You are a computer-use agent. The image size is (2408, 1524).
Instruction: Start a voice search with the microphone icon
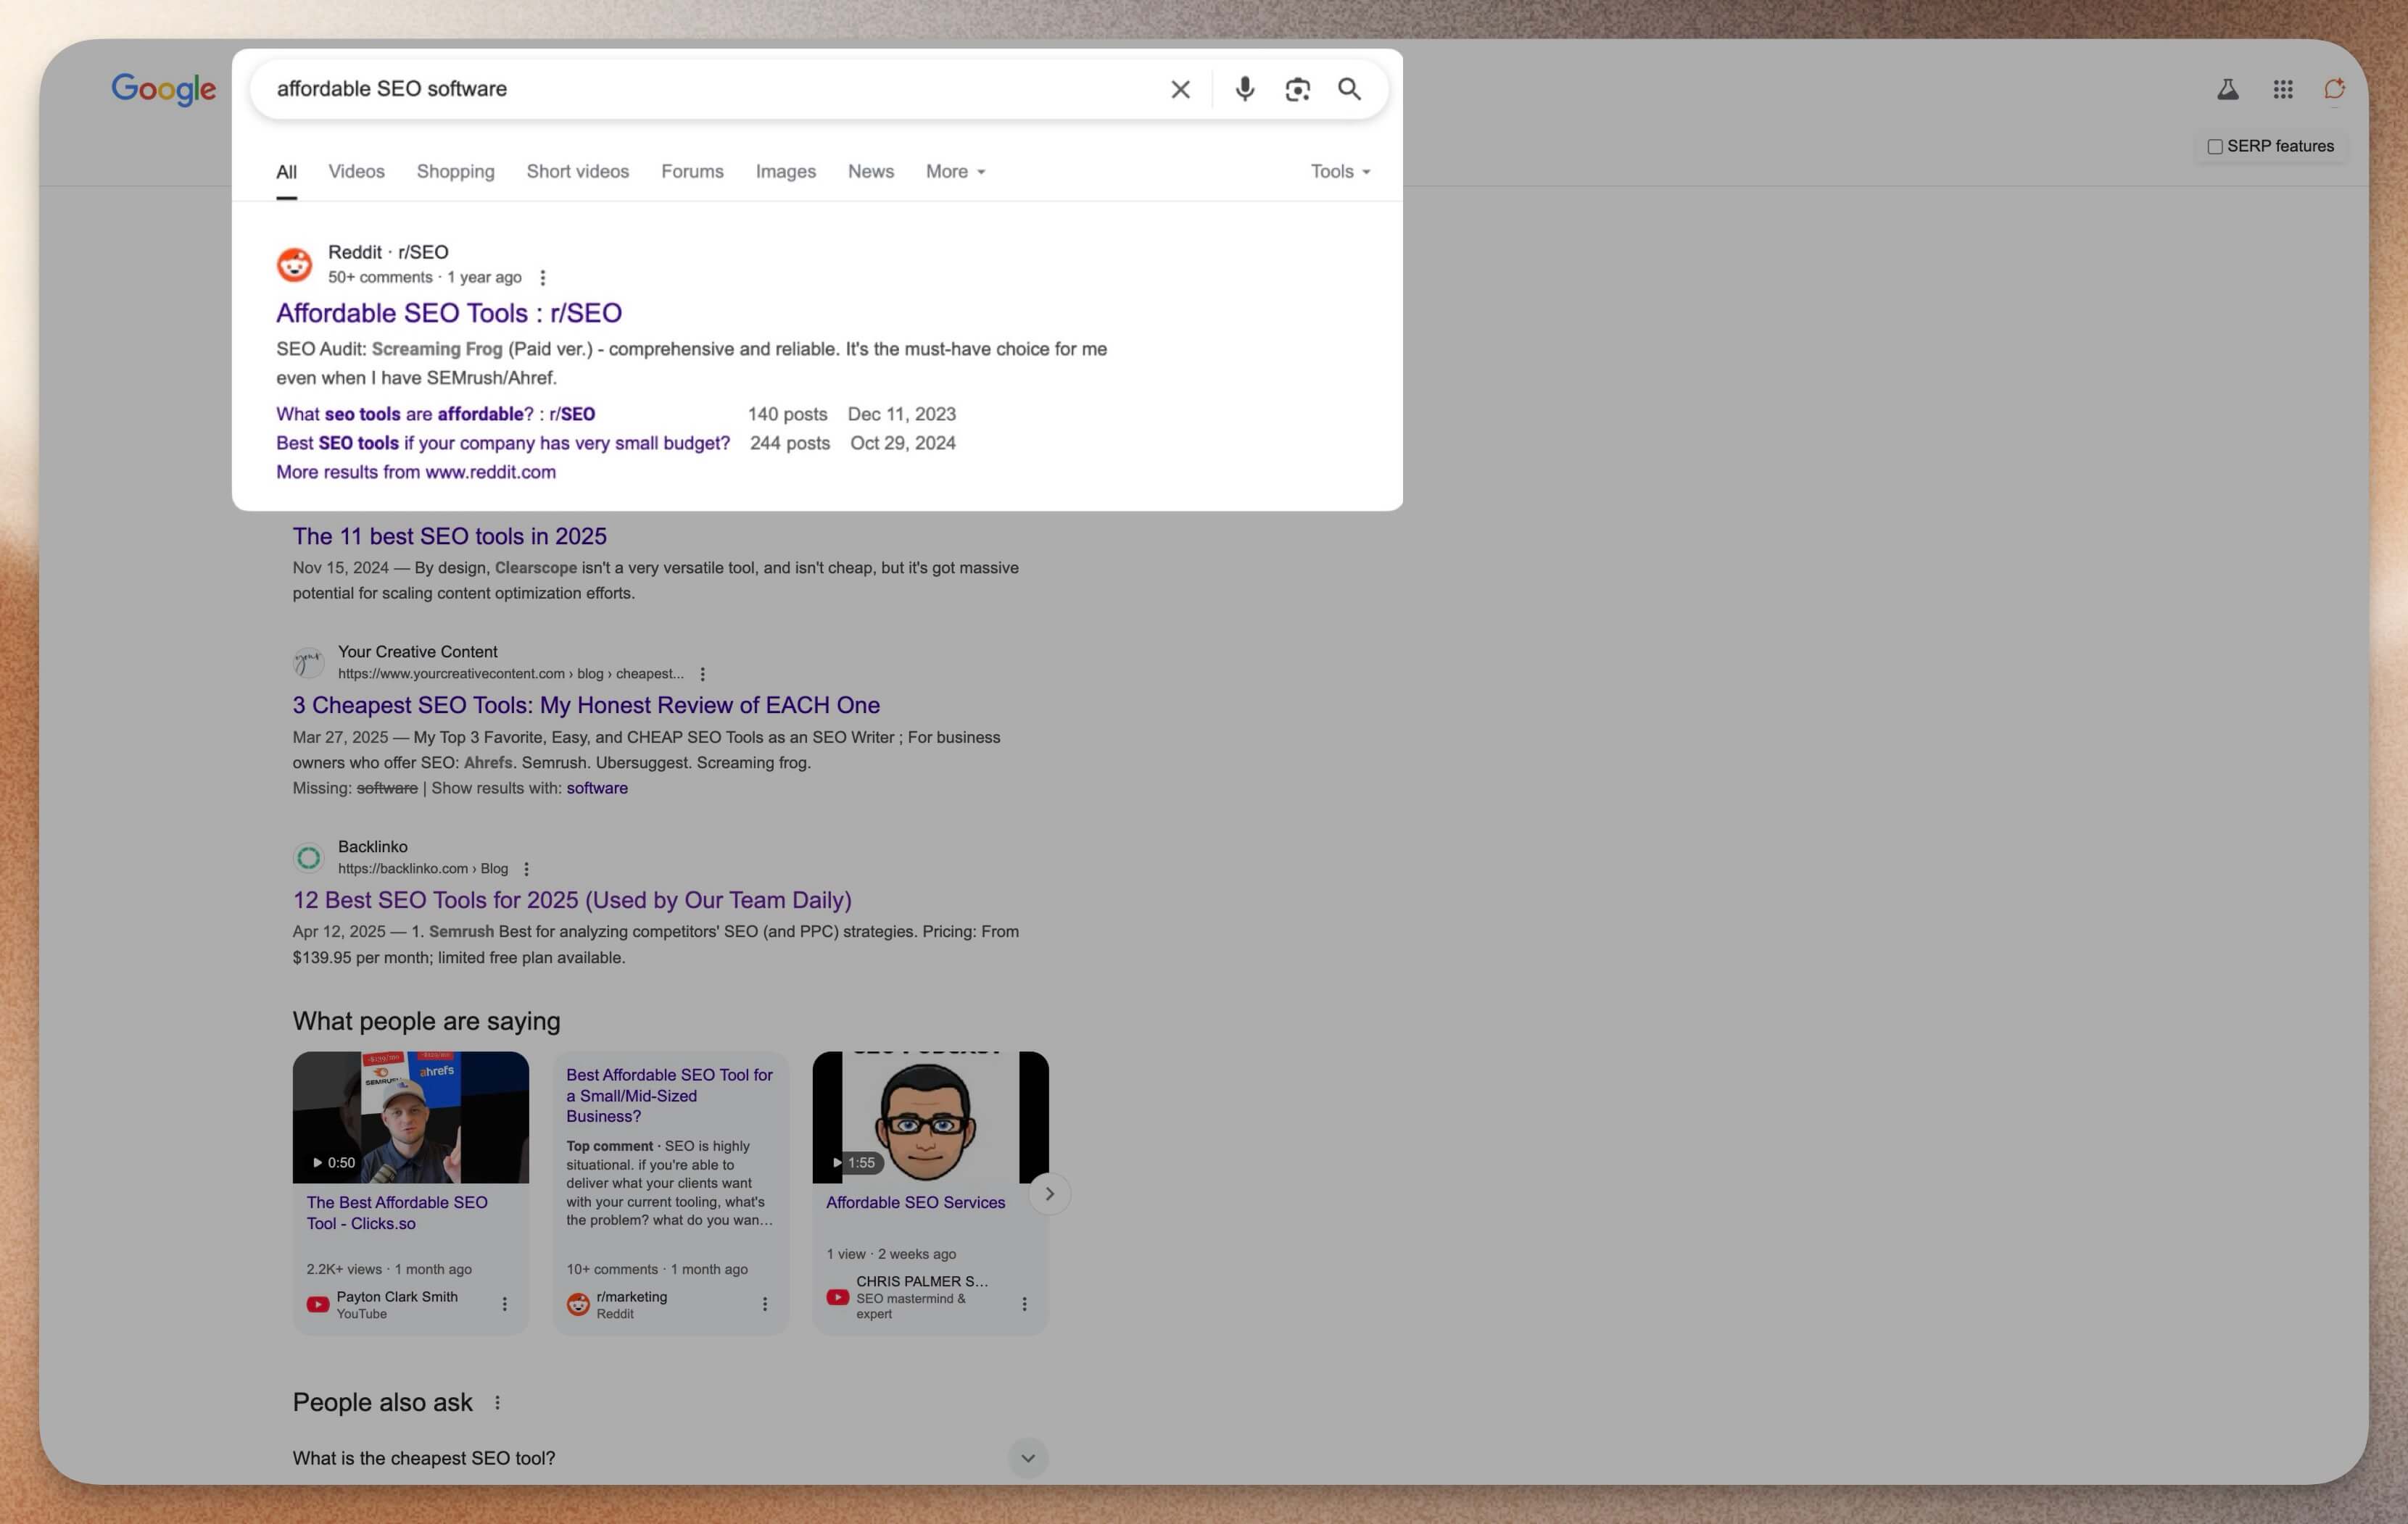(1245, 89)
